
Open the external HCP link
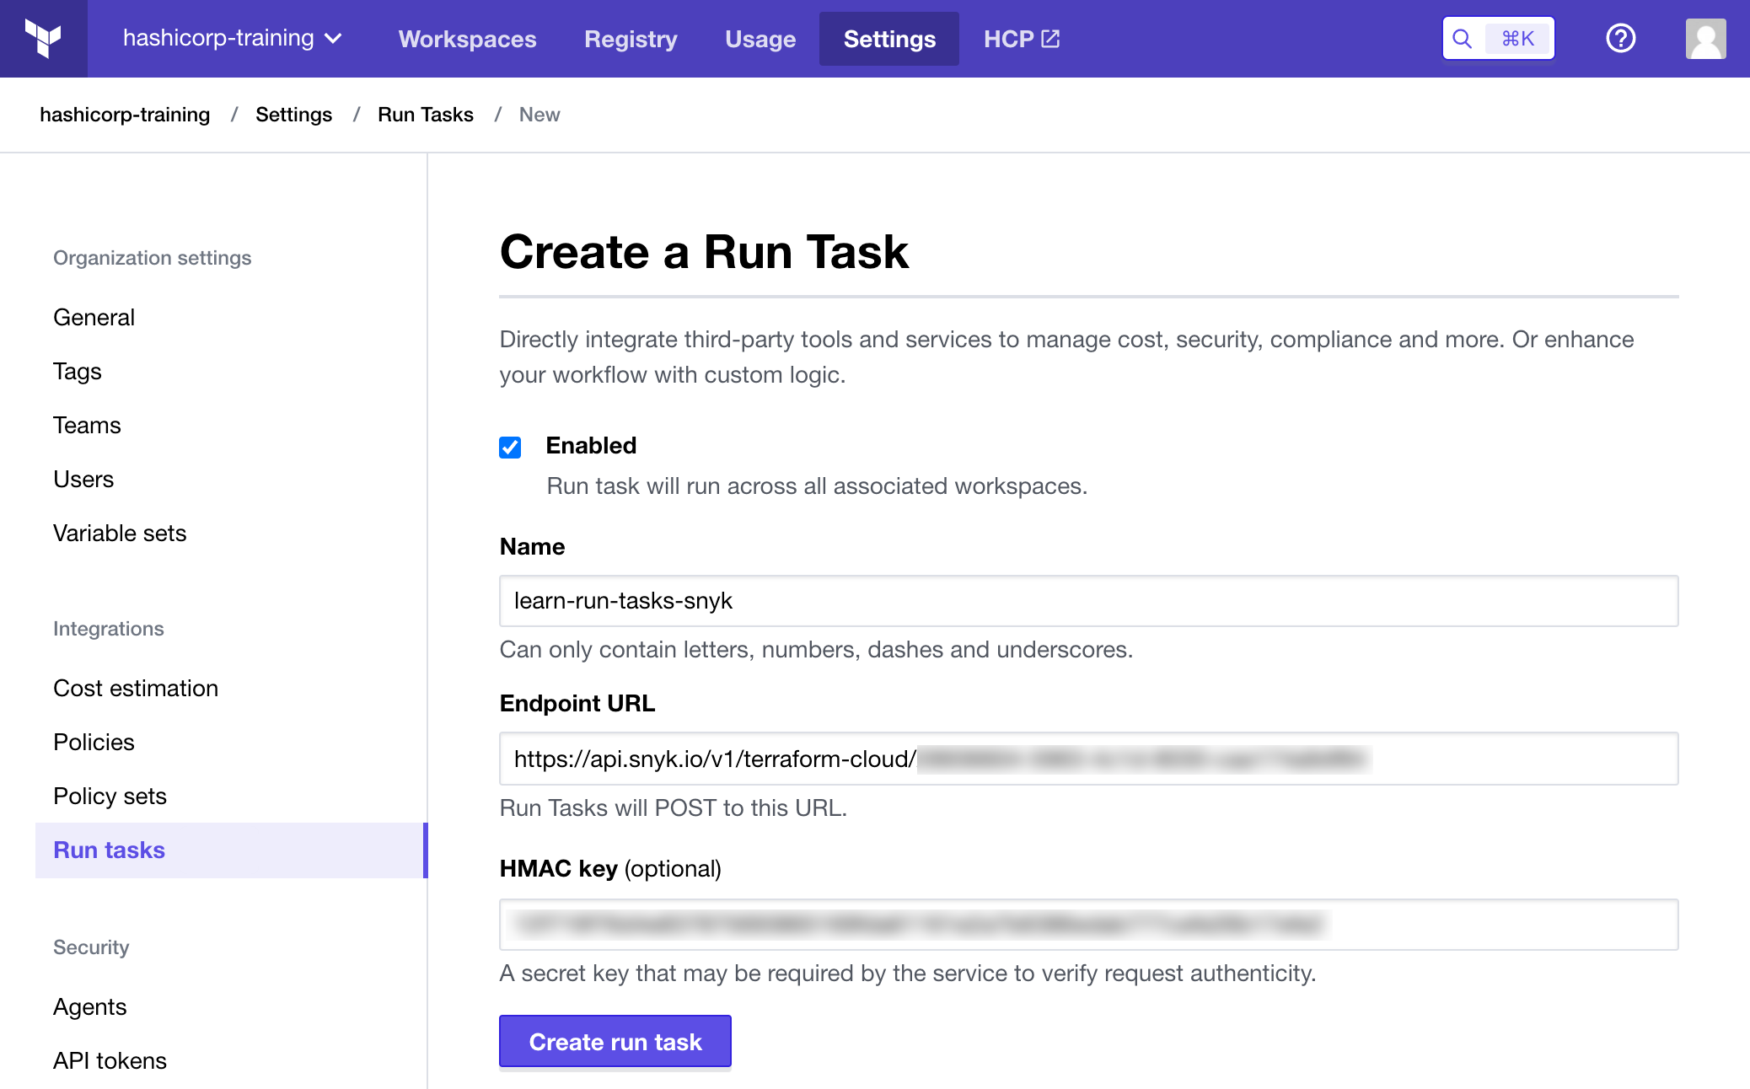coord(1022,39)
